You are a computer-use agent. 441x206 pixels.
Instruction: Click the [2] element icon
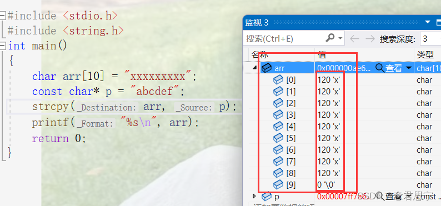(278, 103)
